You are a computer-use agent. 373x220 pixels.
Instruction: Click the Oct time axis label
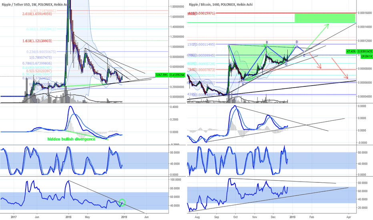point(235,217)
